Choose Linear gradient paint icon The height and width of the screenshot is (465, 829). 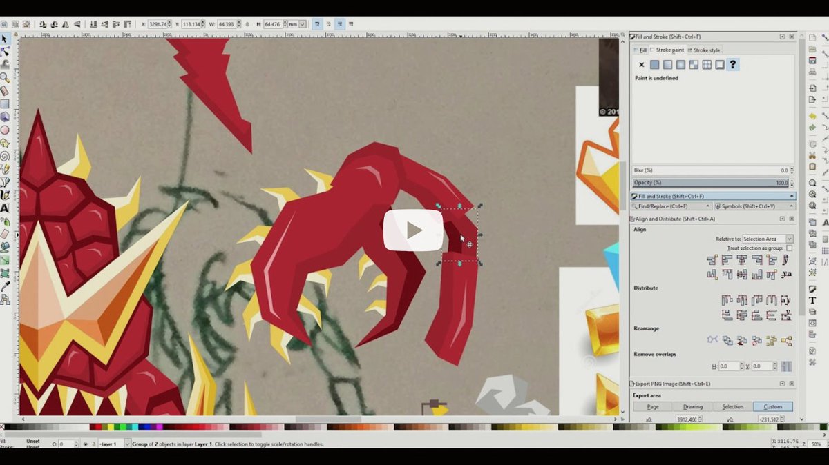(667, 65)
